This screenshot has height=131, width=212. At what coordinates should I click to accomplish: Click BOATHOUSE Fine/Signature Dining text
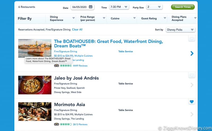(65, 51)
